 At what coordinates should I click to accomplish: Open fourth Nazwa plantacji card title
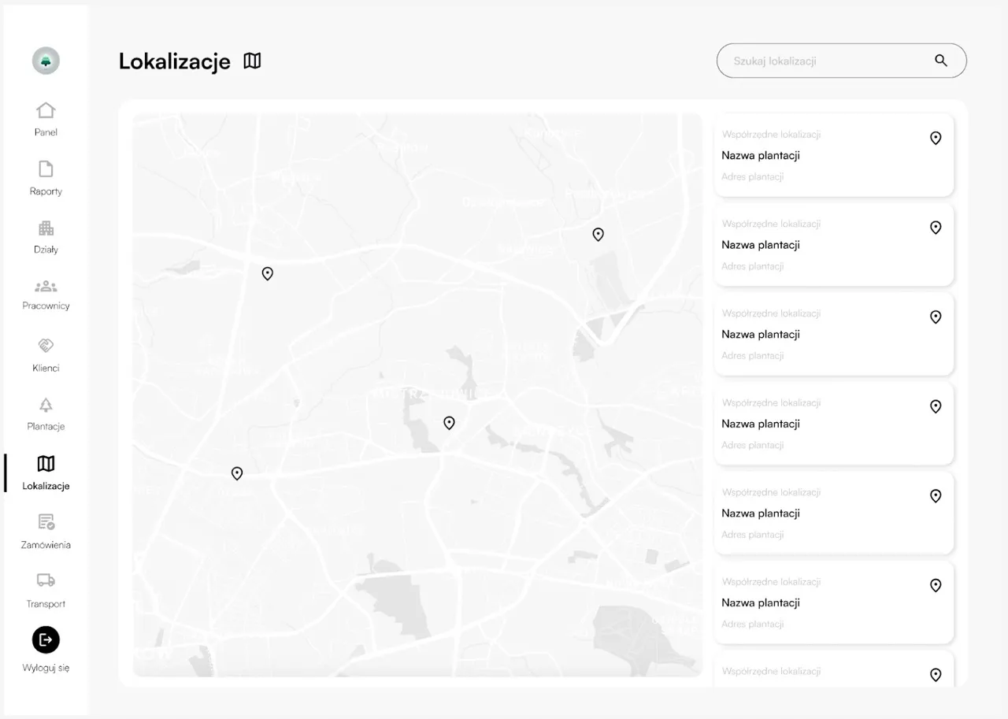[x=761, y=424]
